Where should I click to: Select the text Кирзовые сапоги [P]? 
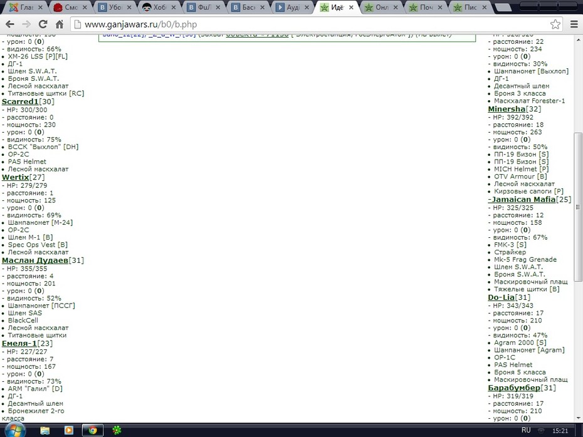528,192
